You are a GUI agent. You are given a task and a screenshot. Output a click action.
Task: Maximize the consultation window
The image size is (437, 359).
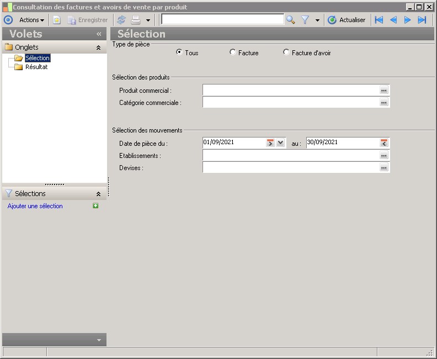tap(419, 7)
